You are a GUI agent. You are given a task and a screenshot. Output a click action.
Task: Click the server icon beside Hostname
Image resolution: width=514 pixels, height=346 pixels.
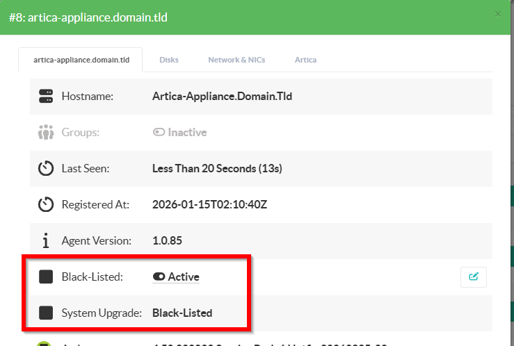[x=46, y=97]
